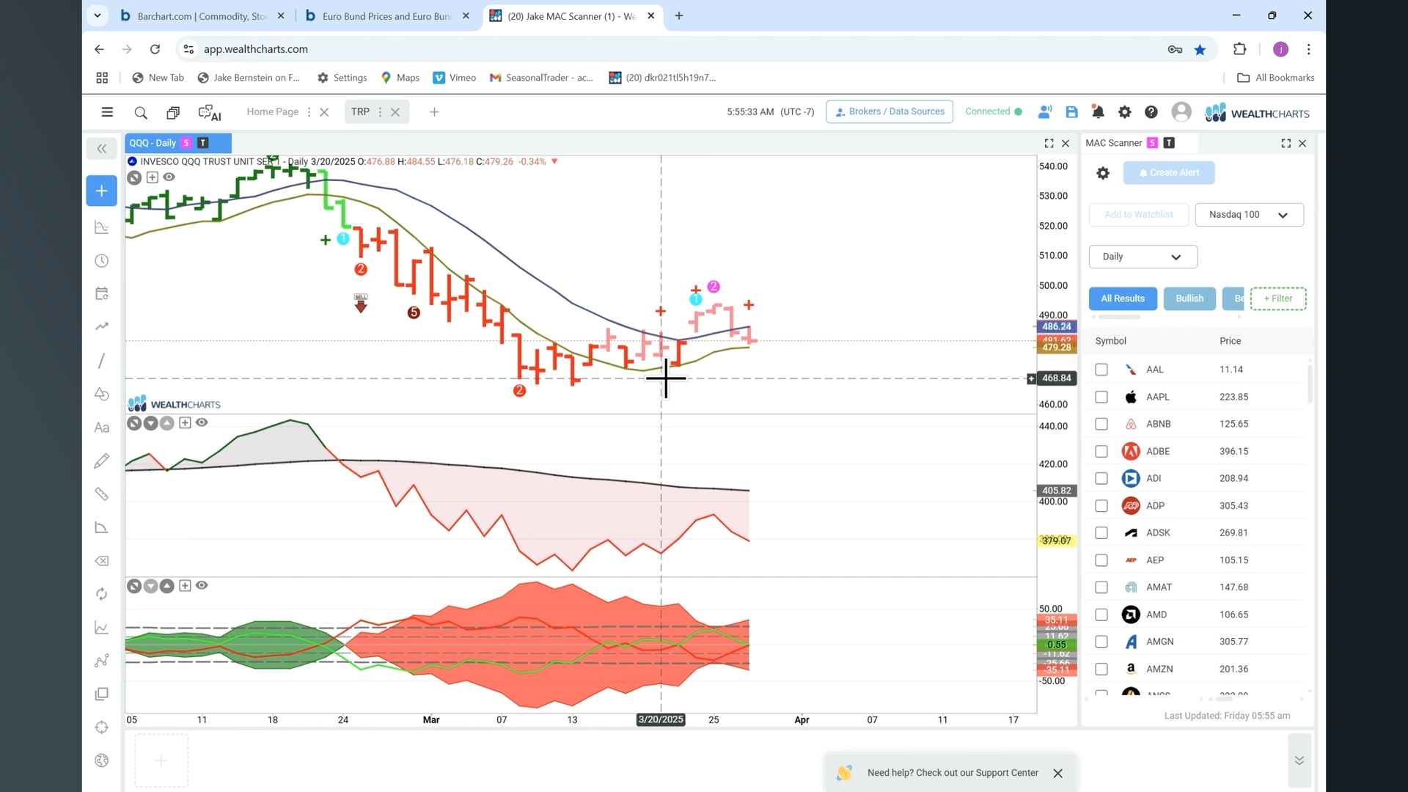Select the eraser delete tool
1408x792 pixels.
click(102, 561)
